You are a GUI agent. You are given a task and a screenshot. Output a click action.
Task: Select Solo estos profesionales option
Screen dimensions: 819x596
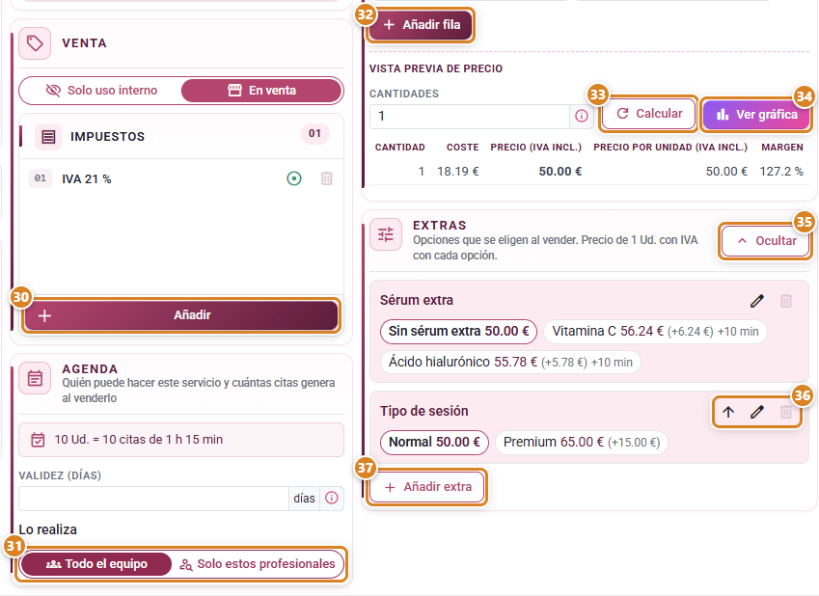tap(258, 564)
